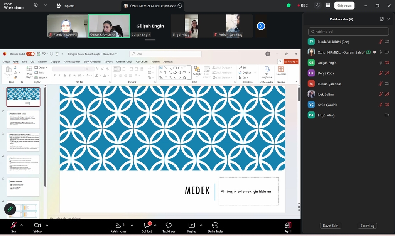Viewport: 395px width, 236px height.
Task: Click the Davet Edin button
Action: pyautogui.click(x=330, y=226)
